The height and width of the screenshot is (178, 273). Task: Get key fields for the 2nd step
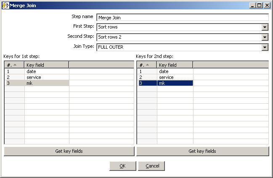coord(202,151)
